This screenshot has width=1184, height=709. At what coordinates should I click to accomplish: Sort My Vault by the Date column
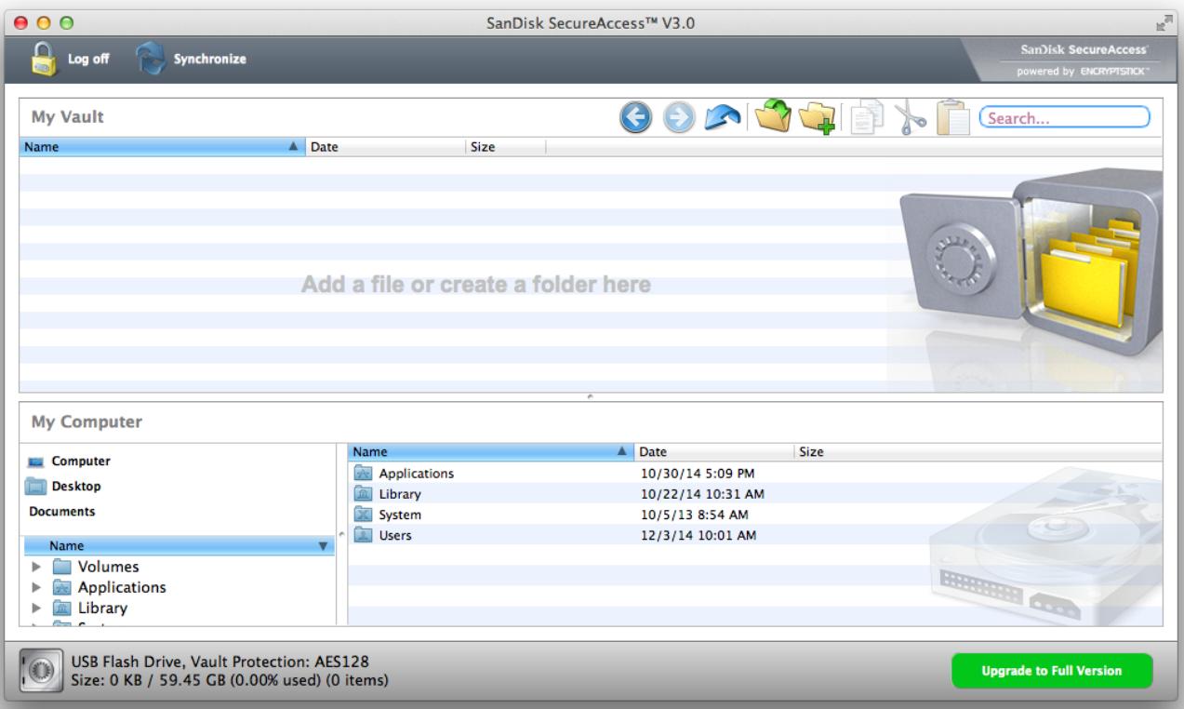(385, 147)
